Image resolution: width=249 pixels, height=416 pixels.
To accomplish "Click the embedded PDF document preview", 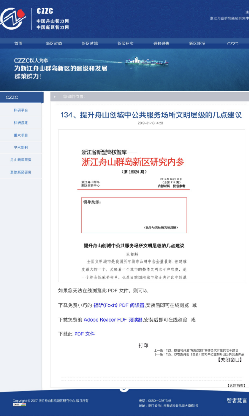I will click(151, 206).
